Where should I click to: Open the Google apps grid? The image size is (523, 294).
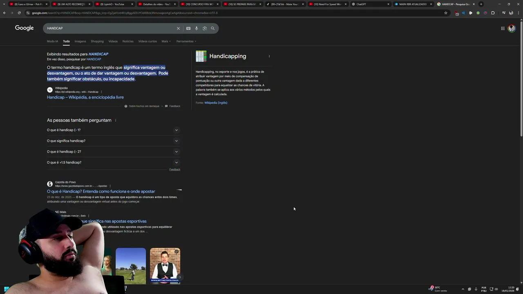pyautogui.click(x=503, y=28)
